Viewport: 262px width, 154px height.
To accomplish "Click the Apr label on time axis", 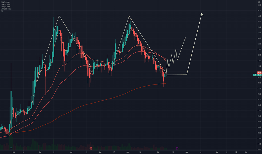I will click(x=71, y=152).
